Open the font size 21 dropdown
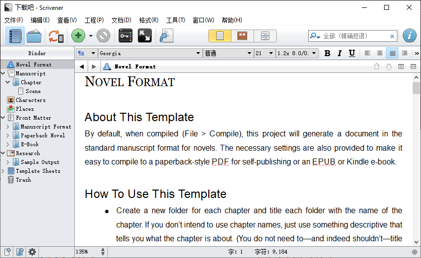The width and height of the screenshot is (421, 258). click(x=264, y=53)
